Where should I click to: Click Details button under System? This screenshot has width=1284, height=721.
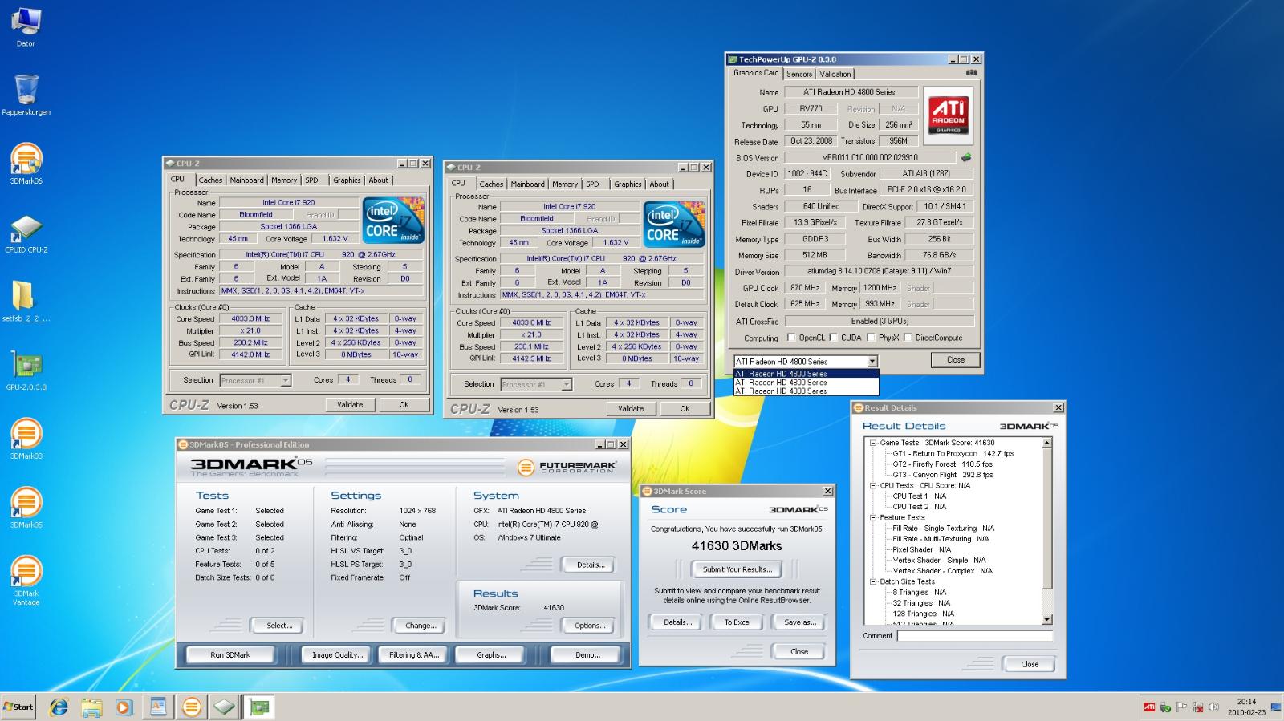(591, 565)
